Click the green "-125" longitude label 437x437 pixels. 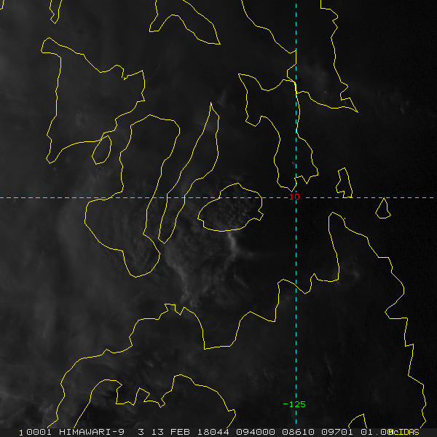click(294, 404)
